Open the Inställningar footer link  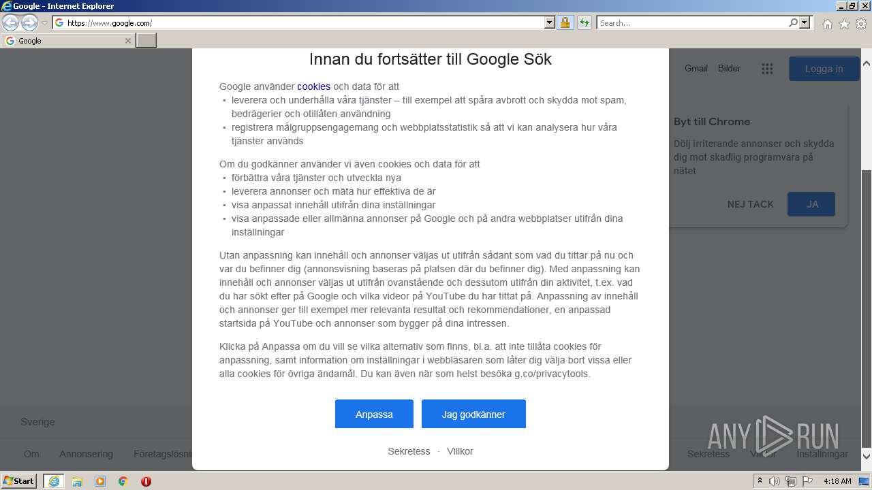(822, 454)
